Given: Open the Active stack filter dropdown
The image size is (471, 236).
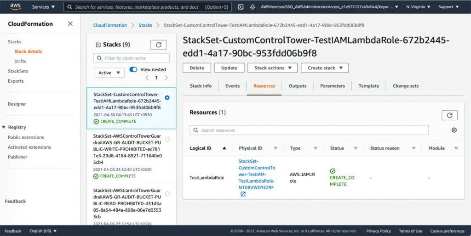Looking at the screenshot, I should click(x=109, y=73).
